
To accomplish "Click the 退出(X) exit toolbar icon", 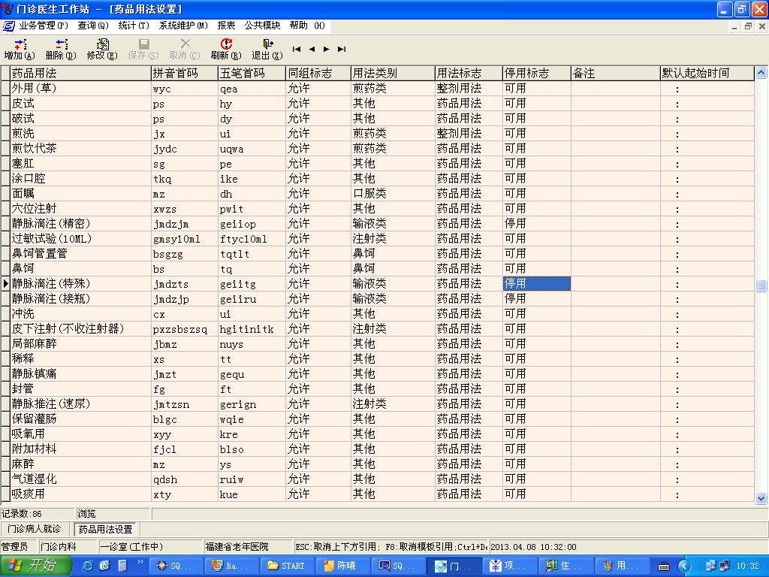I will [267, 49].
